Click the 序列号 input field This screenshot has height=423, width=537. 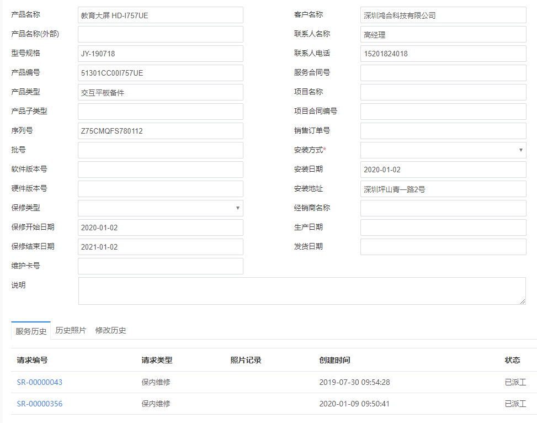point(160,130)
